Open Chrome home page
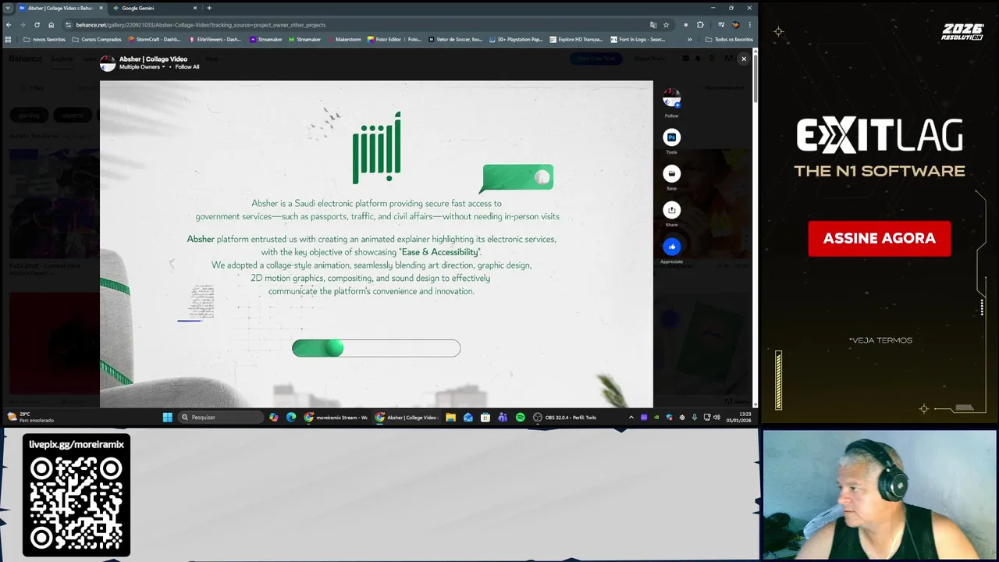Screen dimensions: 999x562 tap(52, 25)
